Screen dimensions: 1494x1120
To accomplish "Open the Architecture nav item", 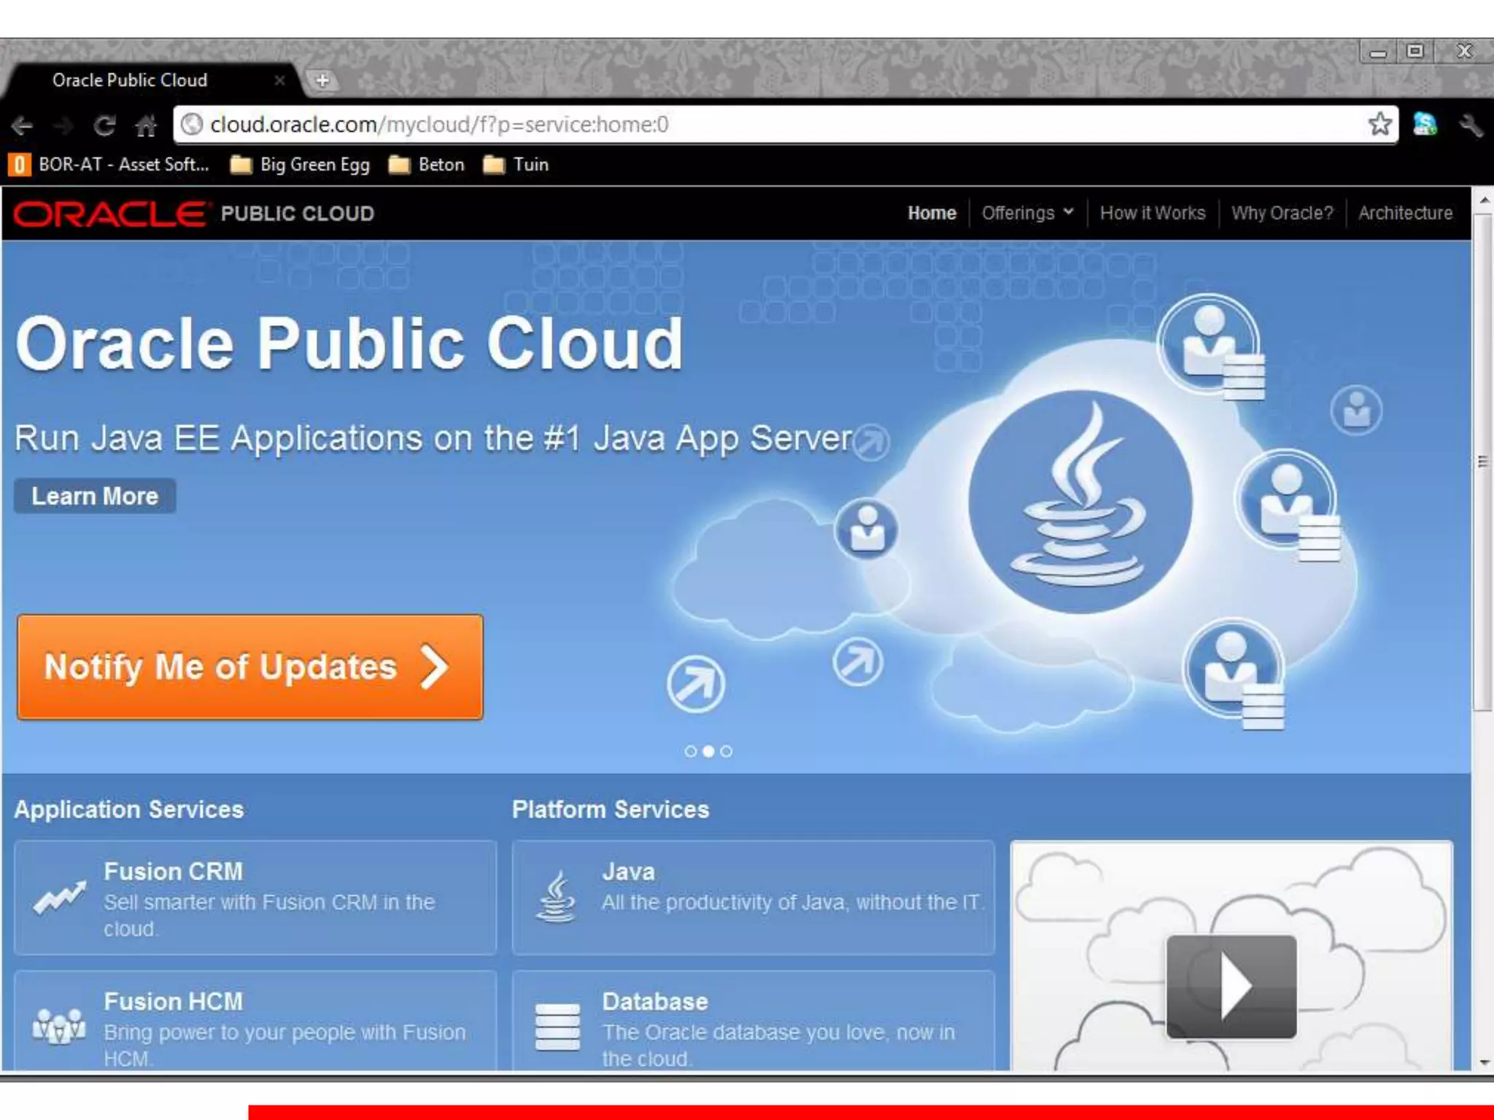I will pos(1405,213).
